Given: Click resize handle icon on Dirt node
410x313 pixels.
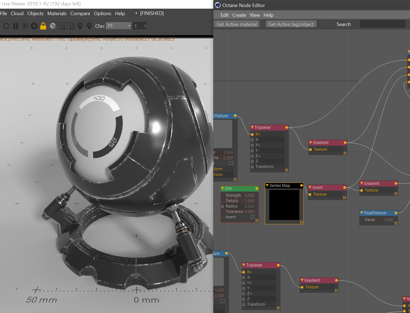Looking at the screenshot, I should 257,220.
